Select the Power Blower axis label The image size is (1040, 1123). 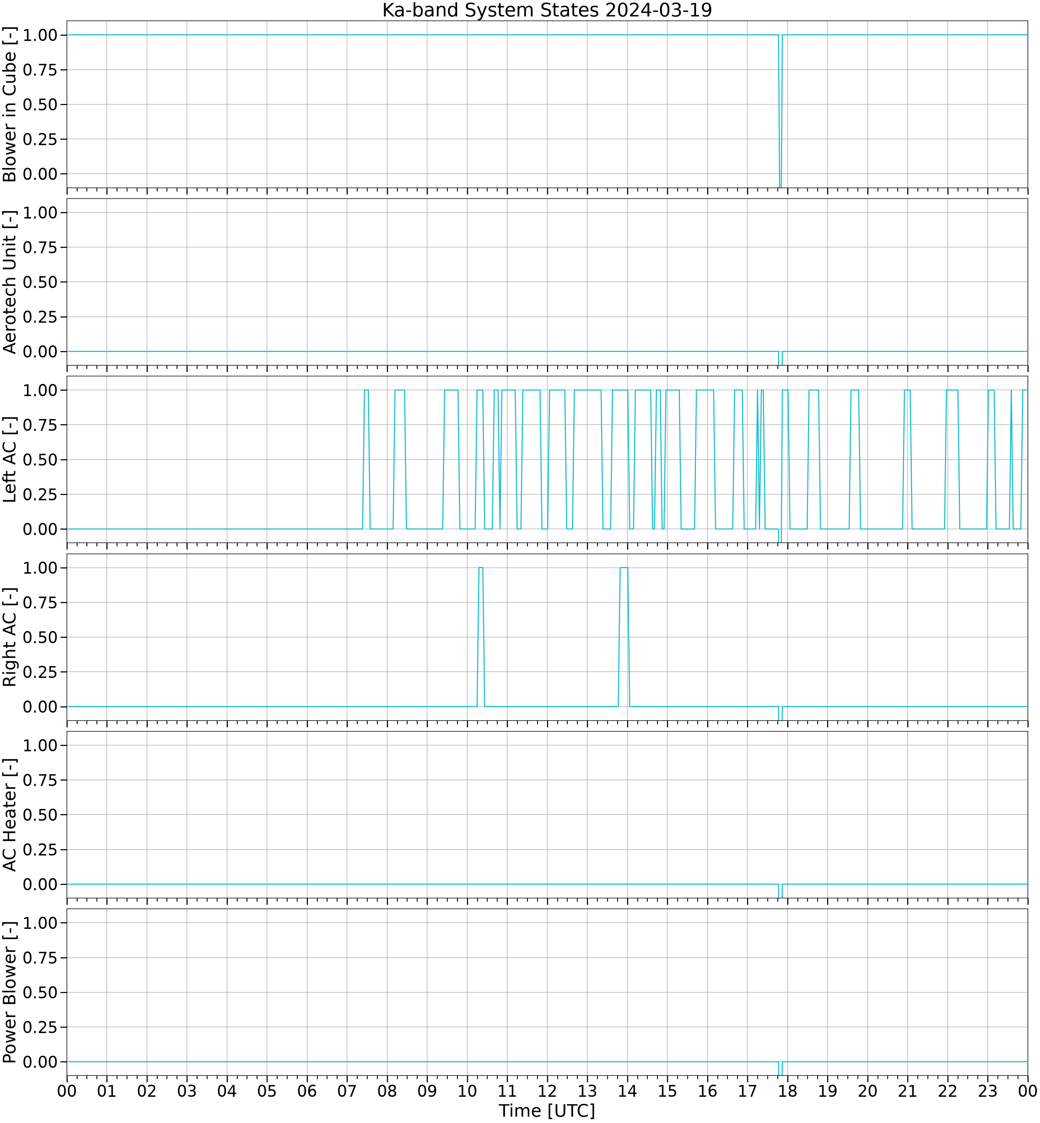(x=10, y=992)
